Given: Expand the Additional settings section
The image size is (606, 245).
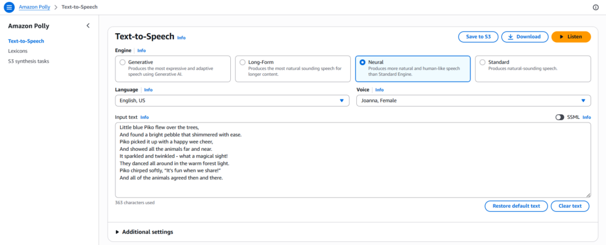Looking at the screenshot, I should (x=144, y=232).
